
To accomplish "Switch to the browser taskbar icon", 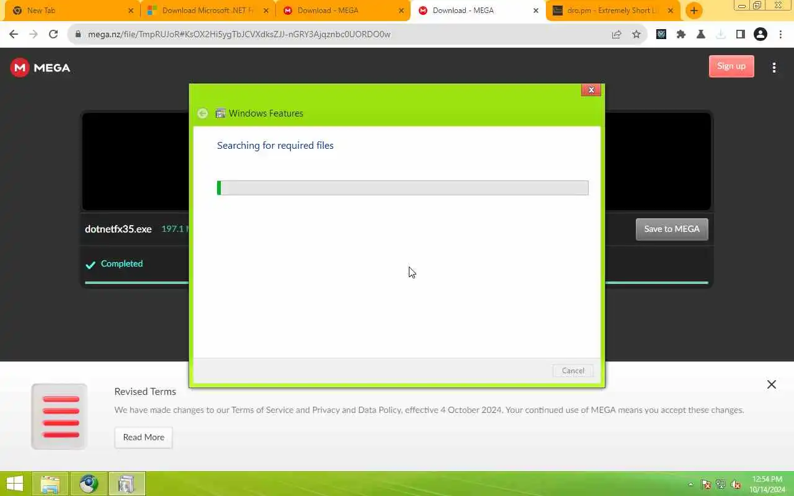I will (88, 484).
